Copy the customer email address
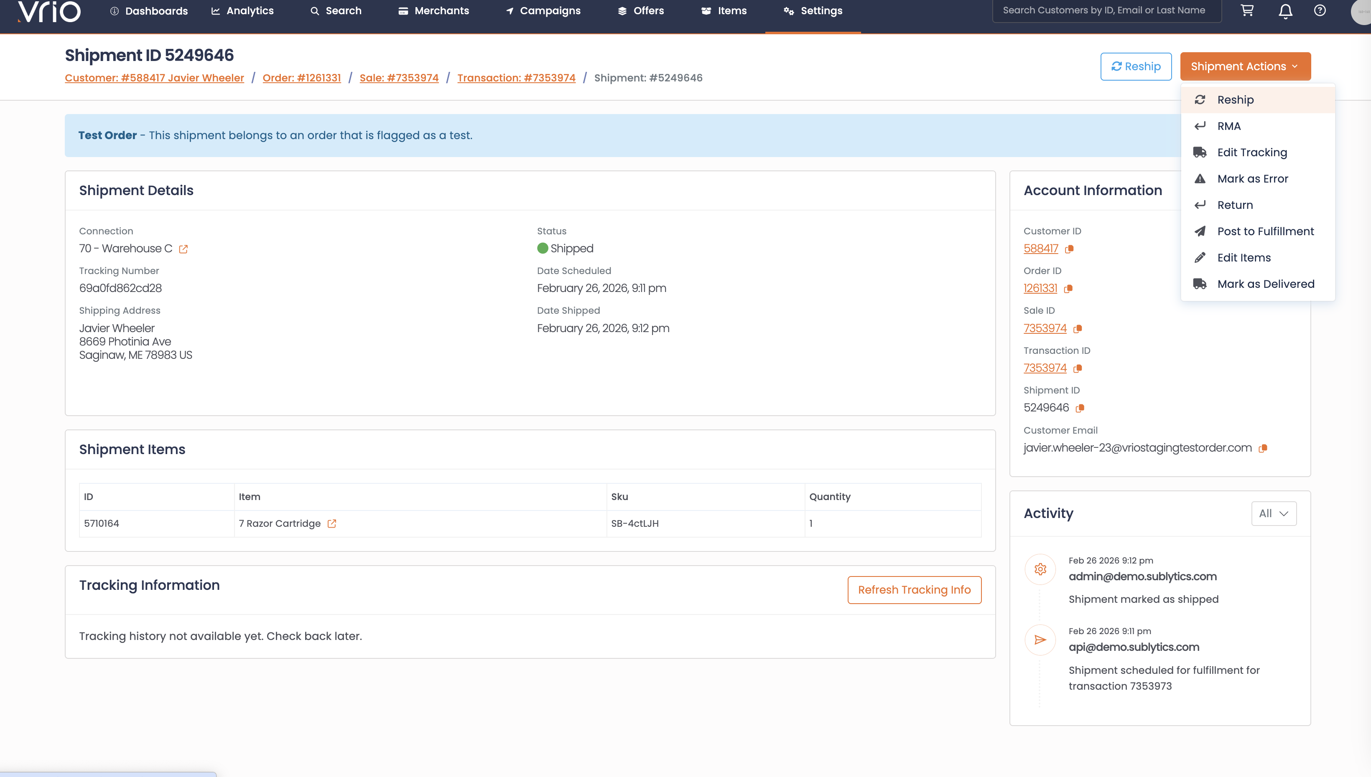1371x777 pixels. [x=1263, y=448]
